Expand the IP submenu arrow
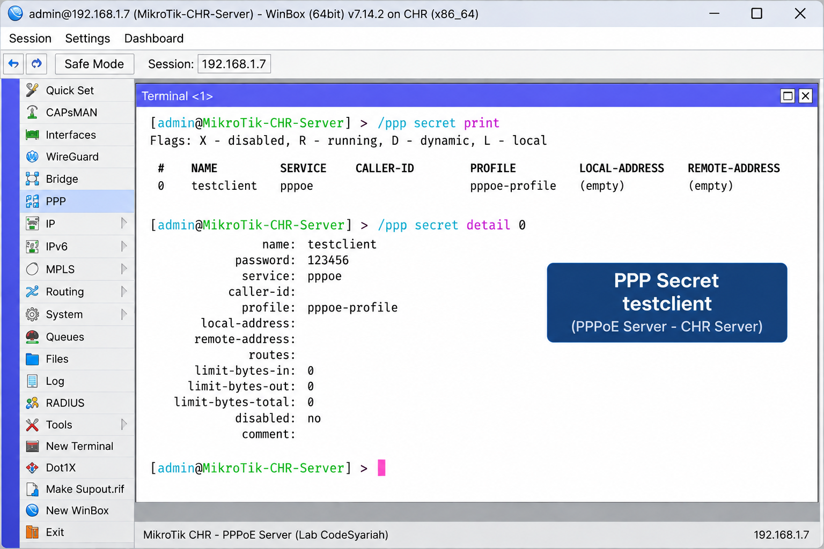The image size is (824, 549). [124, 223]
